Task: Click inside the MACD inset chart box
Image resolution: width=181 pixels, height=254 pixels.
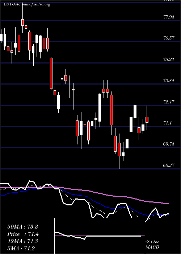Action: tap(100, 236)
